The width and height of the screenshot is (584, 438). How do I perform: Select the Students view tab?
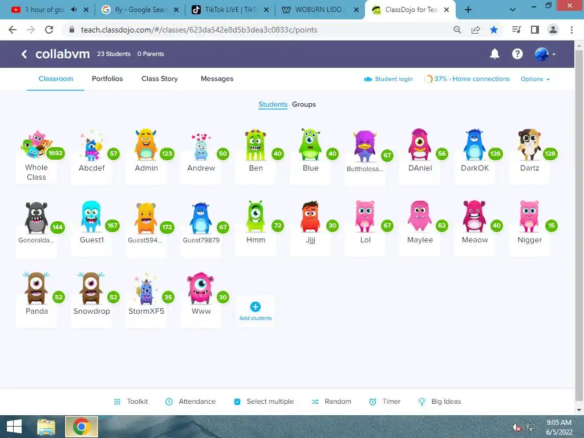[x=273, y=104]
